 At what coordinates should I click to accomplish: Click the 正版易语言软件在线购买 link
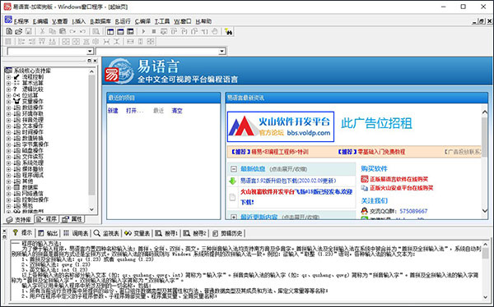point(398,179)
